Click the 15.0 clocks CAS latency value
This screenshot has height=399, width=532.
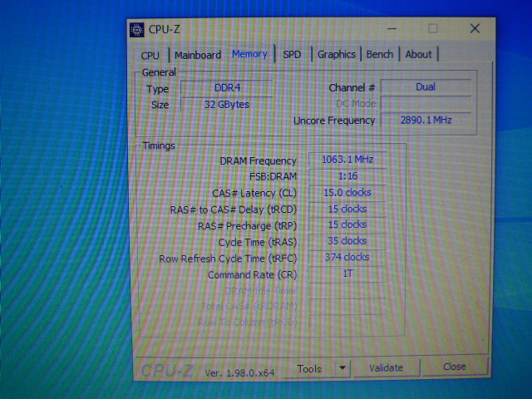[347, 193]
